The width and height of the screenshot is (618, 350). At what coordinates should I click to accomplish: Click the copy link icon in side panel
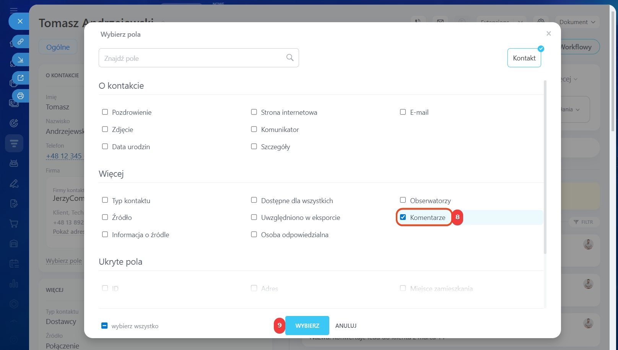click(x=21, y=41)
